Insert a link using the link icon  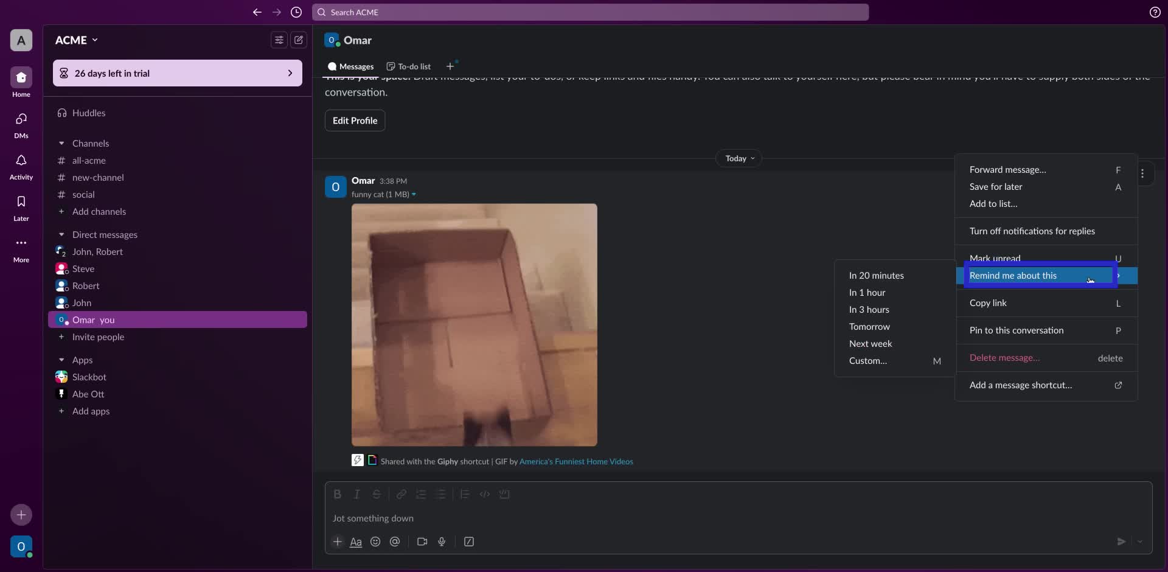click(x=401, y=494)
